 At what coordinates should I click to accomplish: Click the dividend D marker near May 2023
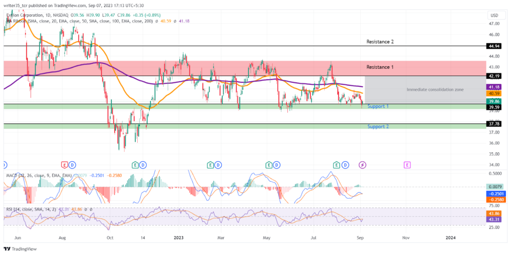(x=277, y=165)
